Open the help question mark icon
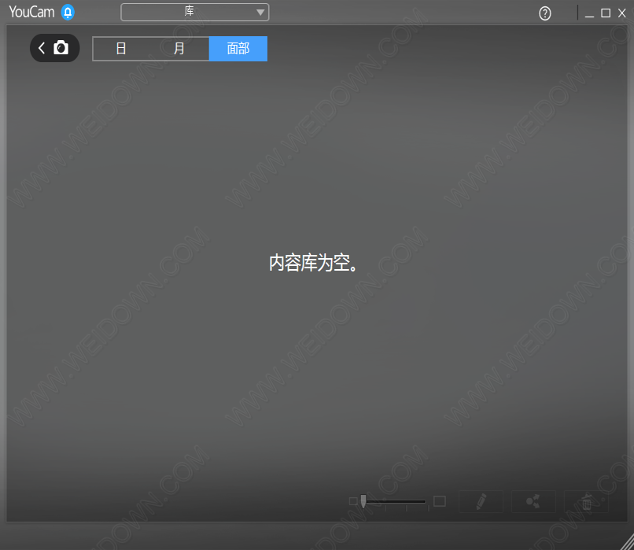634x550 pixels. [x=545, y=13]
